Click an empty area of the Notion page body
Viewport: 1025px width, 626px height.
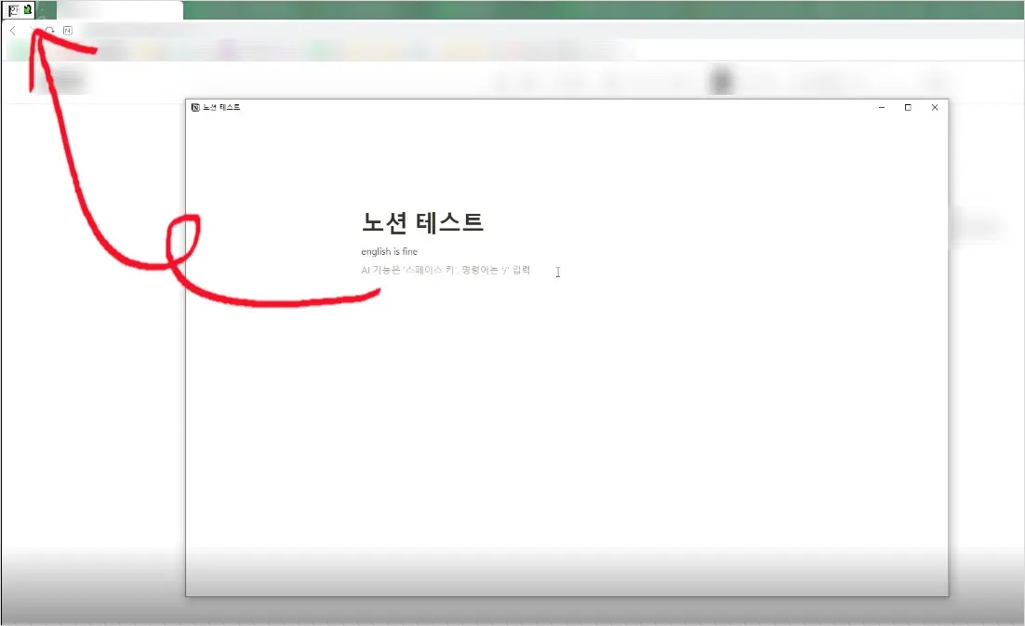pyautogui.click(x=567, y=419)
